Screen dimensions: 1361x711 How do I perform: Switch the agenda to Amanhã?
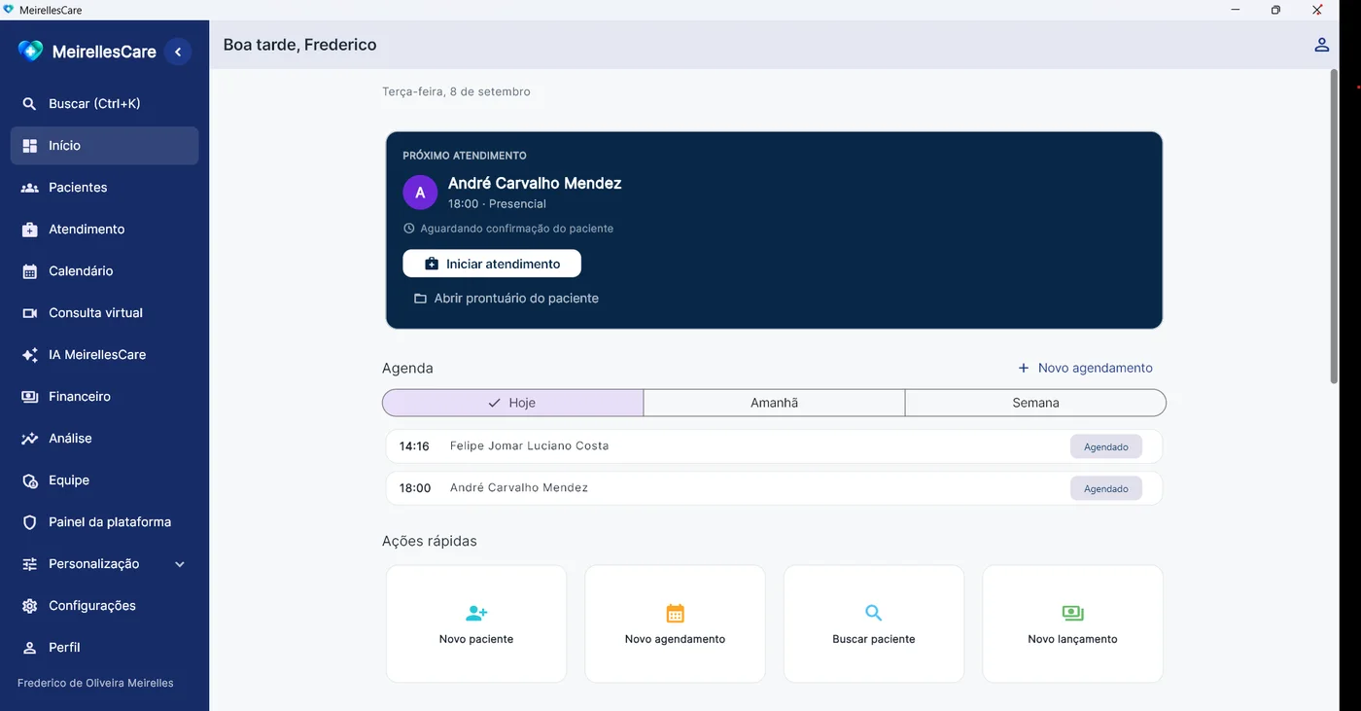[x=774, y=403]
